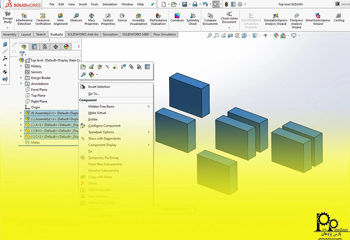This screenshot has height=240, width=350.
Task: Choose Form New Subassembly
Action: point(105,164)
